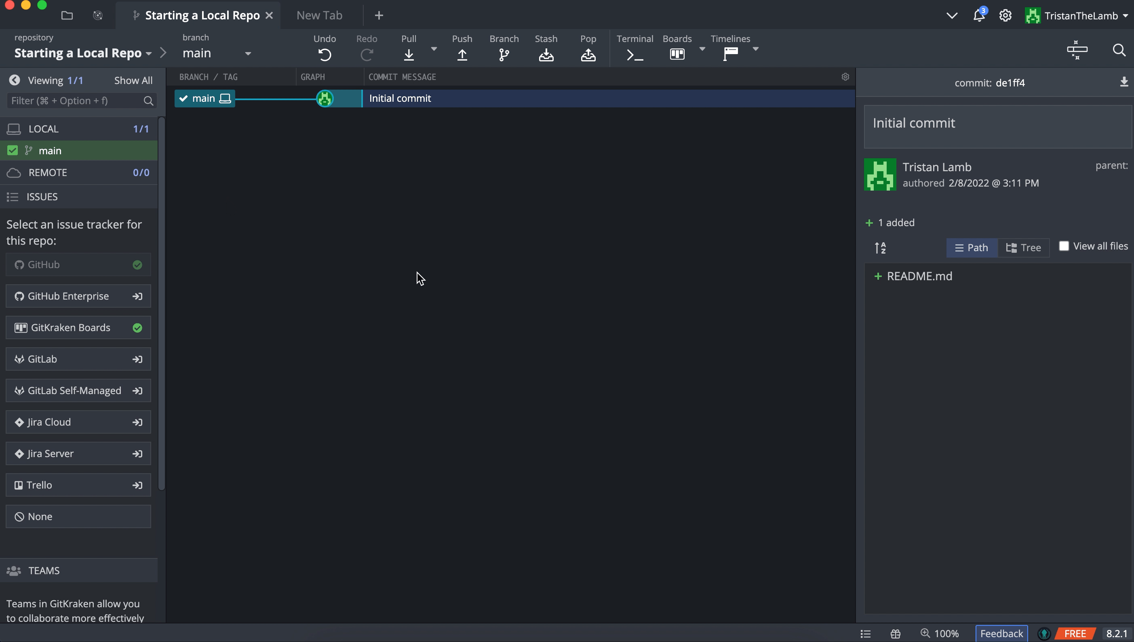Create a new branch using Branch icon
The height and width of the screenshot is (642, 1134).
(x=504, y=55)
